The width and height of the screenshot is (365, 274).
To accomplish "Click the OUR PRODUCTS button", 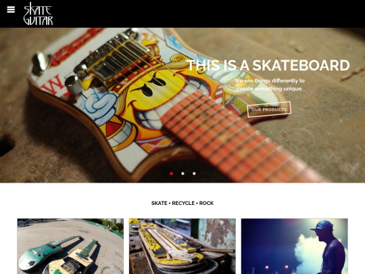I will point(269,110).
